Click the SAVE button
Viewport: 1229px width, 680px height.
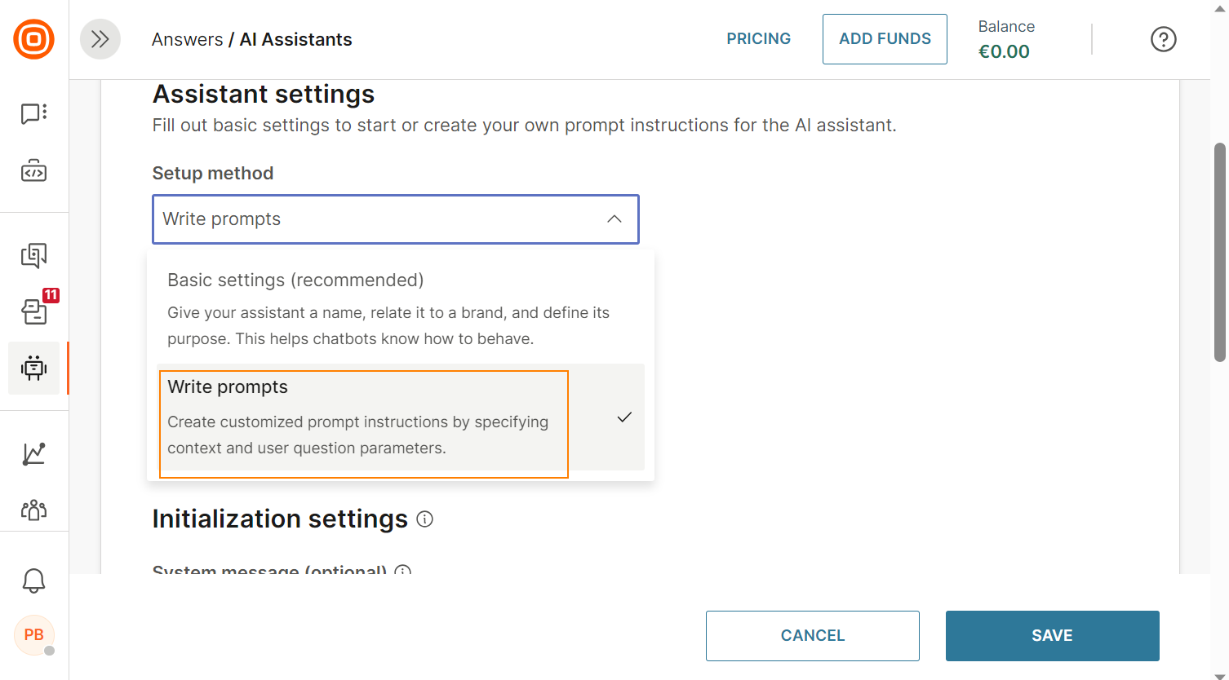(x=1052, y=636)
